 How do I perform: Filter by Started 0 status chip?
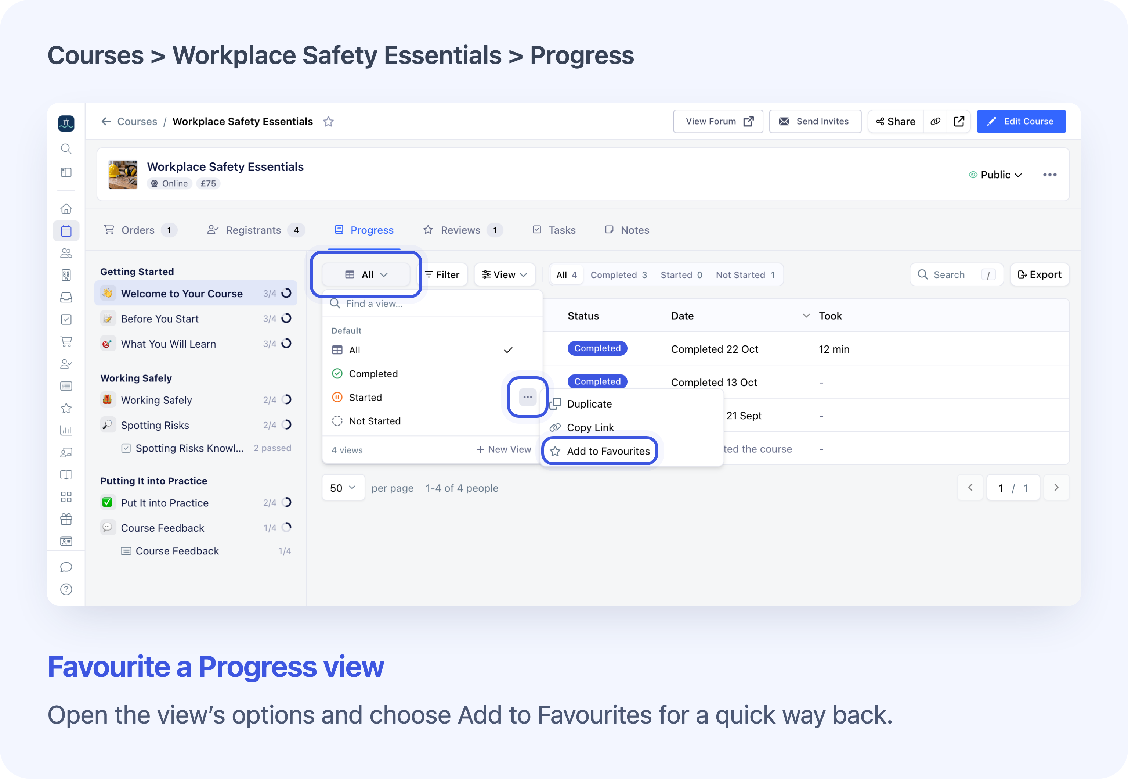click(x=681, y=275)
